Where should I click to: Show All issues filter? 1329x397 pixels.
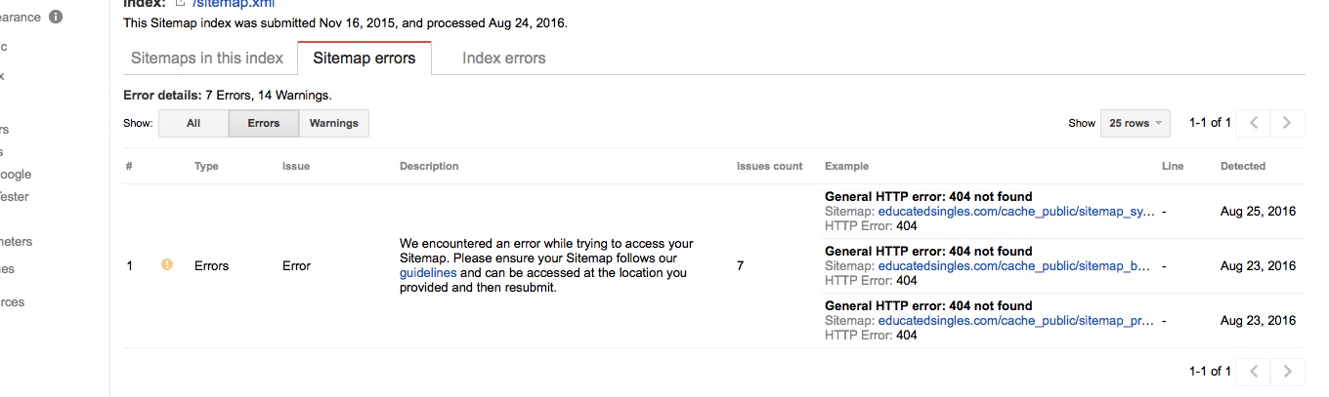tap(193, 123)
